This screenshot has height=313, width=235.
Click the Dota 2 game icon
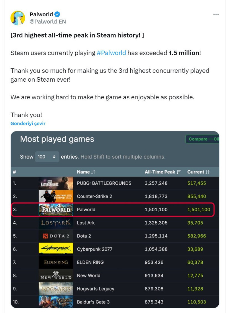55,236
